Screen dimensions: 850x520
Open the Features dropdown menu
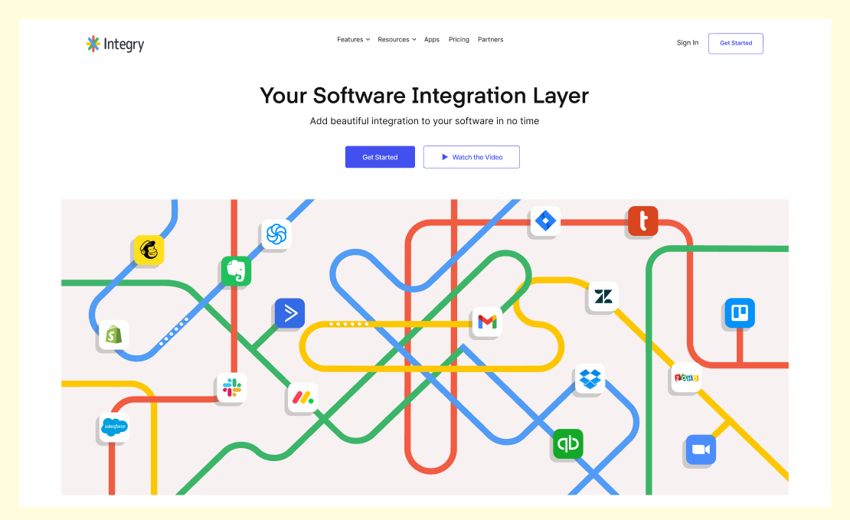[354, 40]
